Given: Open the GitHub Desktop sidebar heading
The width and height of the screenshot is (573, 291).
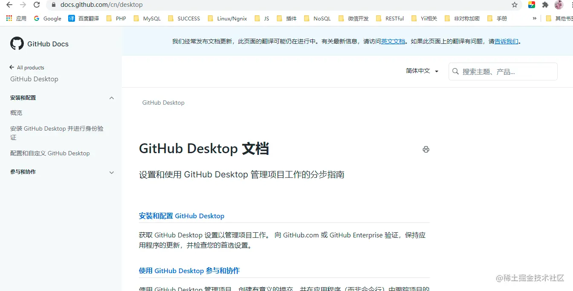Looking at the screenshot, I should [x=34, y=79].
